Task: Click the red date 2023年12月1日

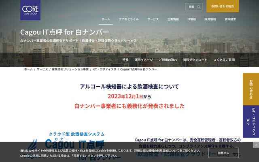Action: pyautogui.click(x=125, y=96)
